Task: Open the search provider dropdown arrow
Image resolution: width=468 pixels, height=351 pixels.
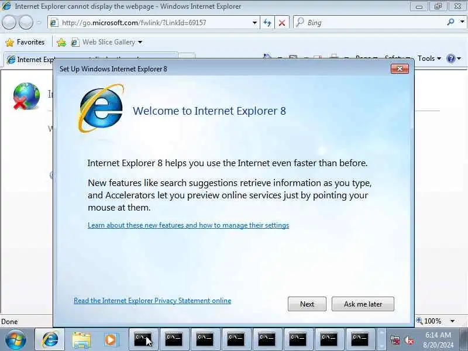Action: coord(462,22)
